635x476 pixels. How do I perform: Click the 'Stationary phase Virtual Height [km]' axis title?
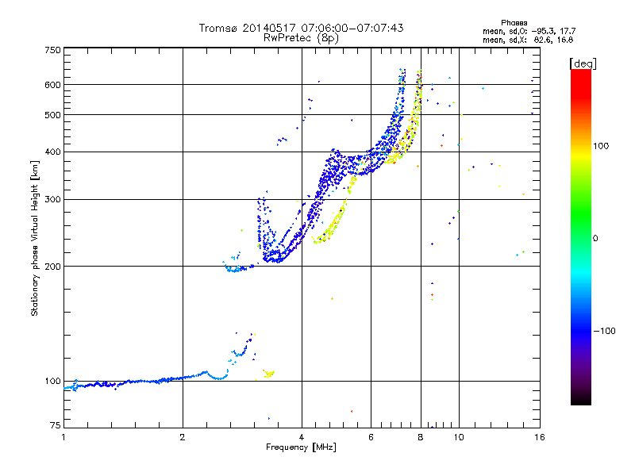point(35,239)
